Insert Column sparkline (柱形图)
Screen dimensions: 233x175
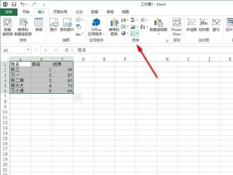tap(204, 25)
